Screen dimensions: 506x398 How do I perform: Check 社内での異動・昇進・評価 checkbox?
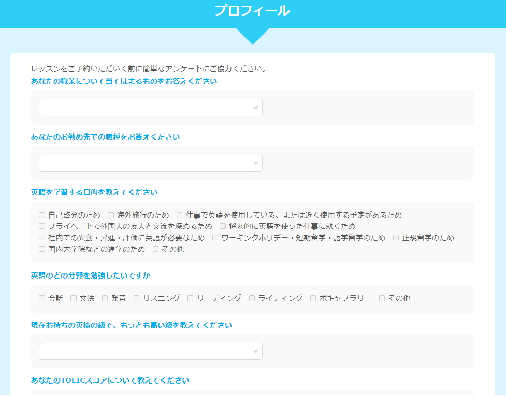tap(42, 238)
